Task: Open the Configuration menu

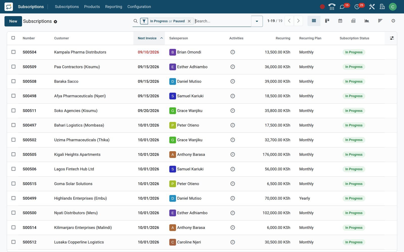Action: [x=139, y=7]
